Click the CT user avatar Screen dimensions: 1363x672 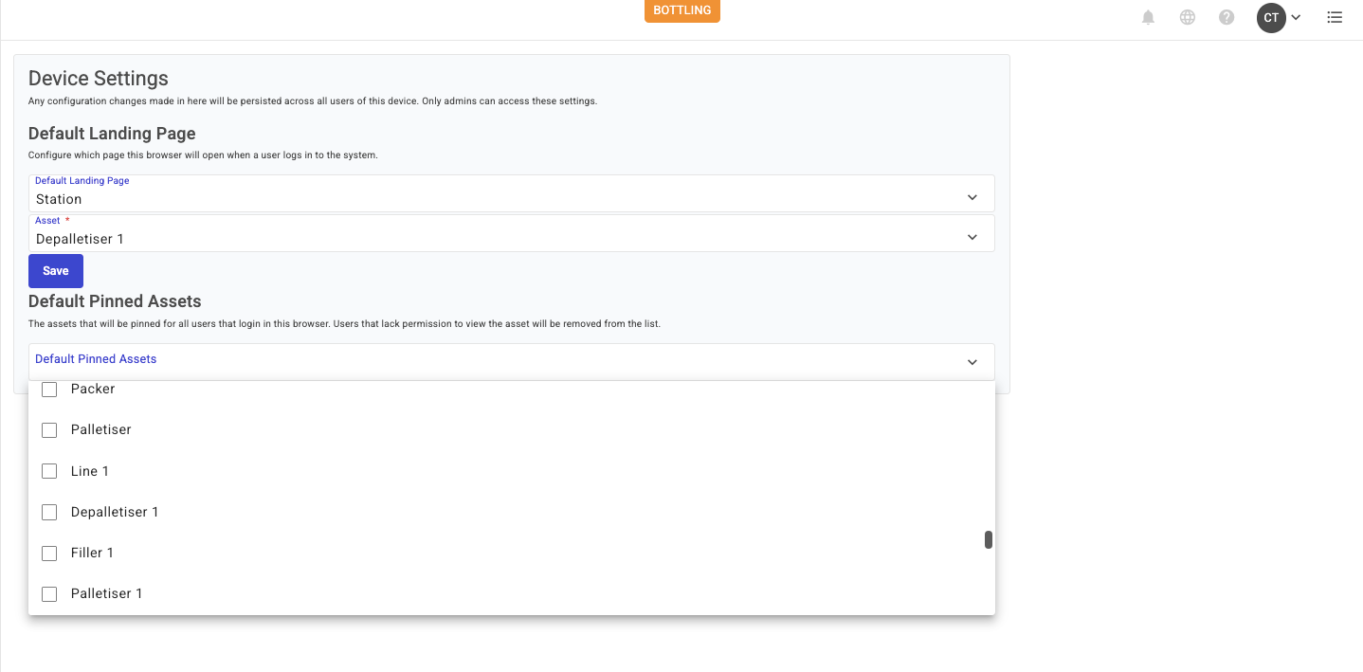pyautogui.click(x=1270, y=17)
